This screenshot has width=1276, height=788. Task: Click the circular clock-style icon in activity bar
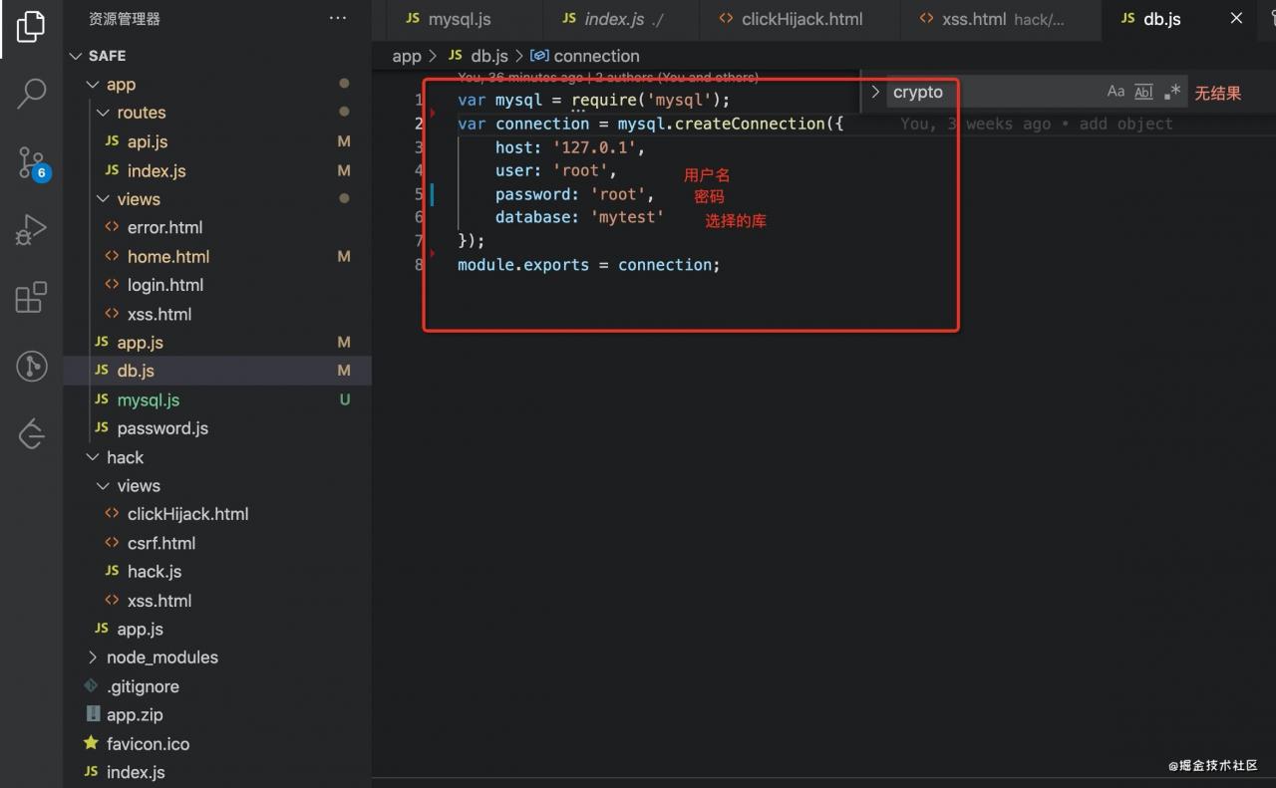pos(30,366)
